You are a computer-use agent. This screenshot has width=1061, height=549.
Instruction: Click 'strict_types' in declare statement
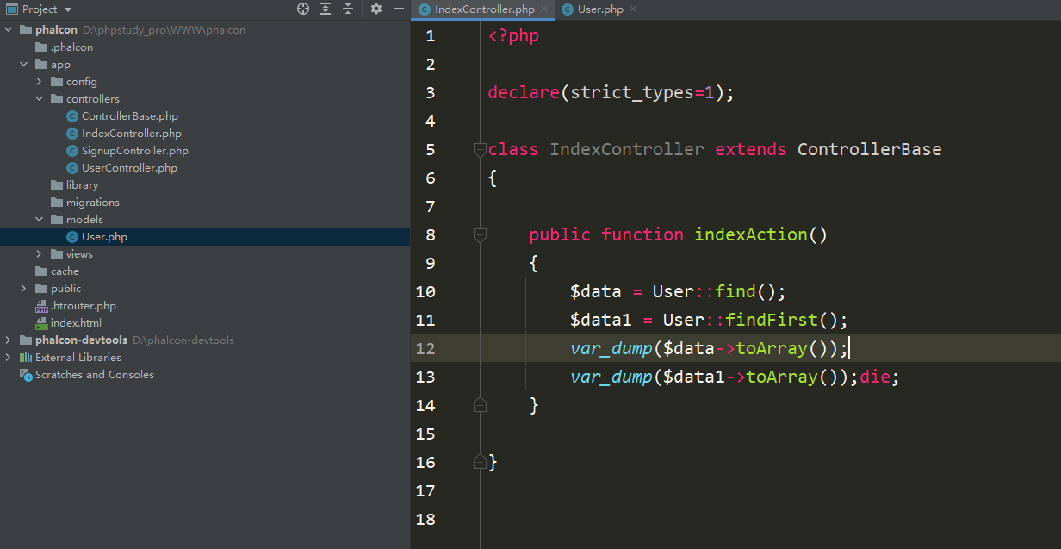(x=632, y=92)
